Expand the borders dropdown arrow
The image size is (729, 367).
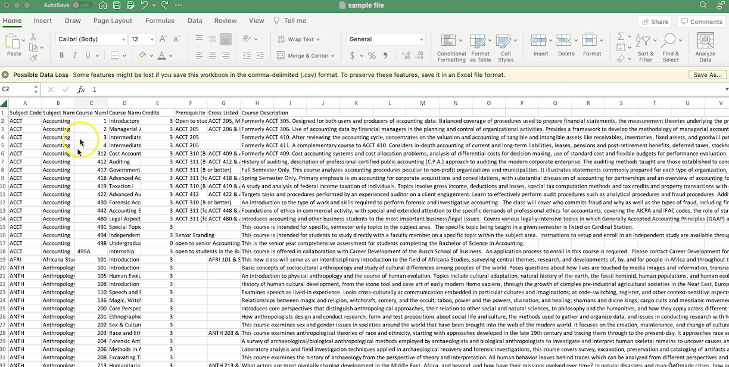tap(126, 55)
